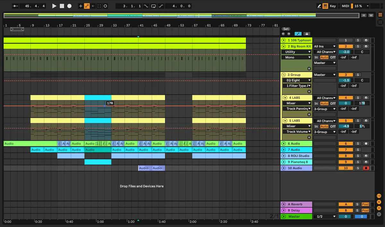Toggle Session Record circle icon
The image size is (385, 227).
coord(105,6)
